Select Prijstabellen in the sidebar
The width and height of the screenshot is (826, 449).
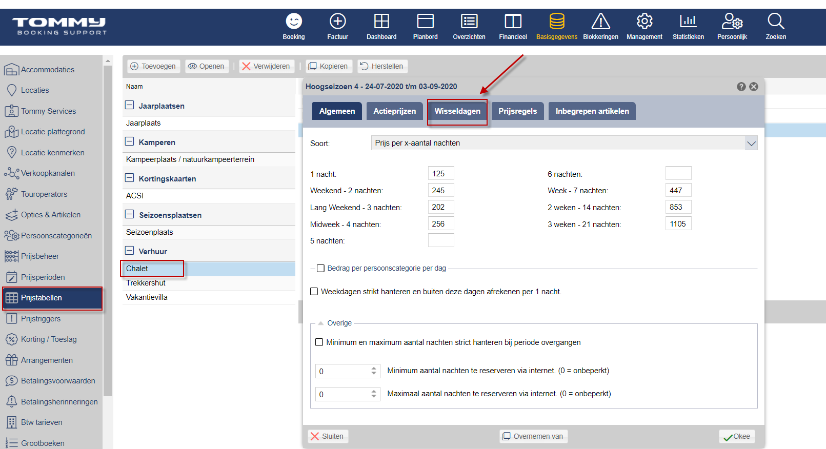coord(52,298)
